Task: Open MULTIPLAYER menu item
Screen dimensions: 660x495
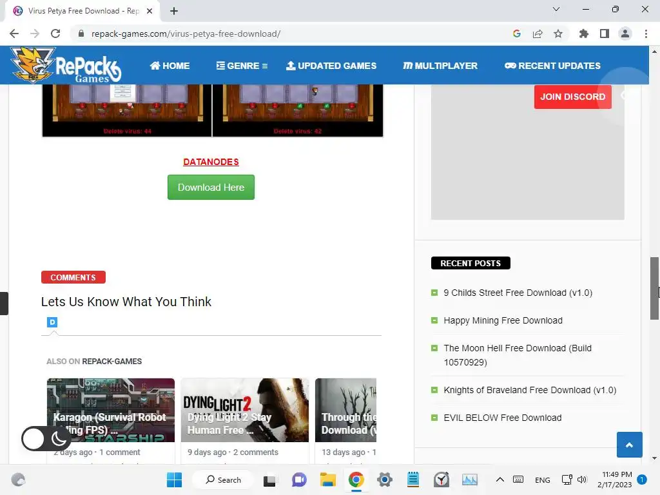Action: coord(440,66)
